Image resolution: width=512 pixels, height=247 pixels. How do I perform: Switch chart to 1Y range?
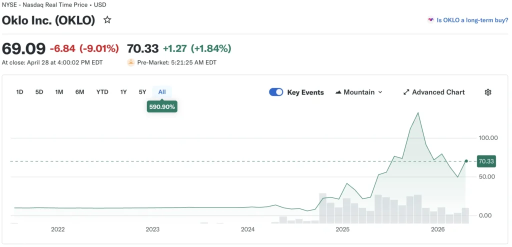click(x=123, y=92)
